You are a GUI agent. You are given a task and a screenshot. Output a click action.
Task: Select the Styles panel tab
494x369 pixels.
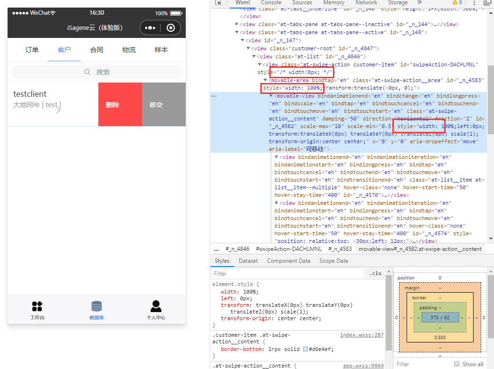pyautogui.click(x=222, y=261)
